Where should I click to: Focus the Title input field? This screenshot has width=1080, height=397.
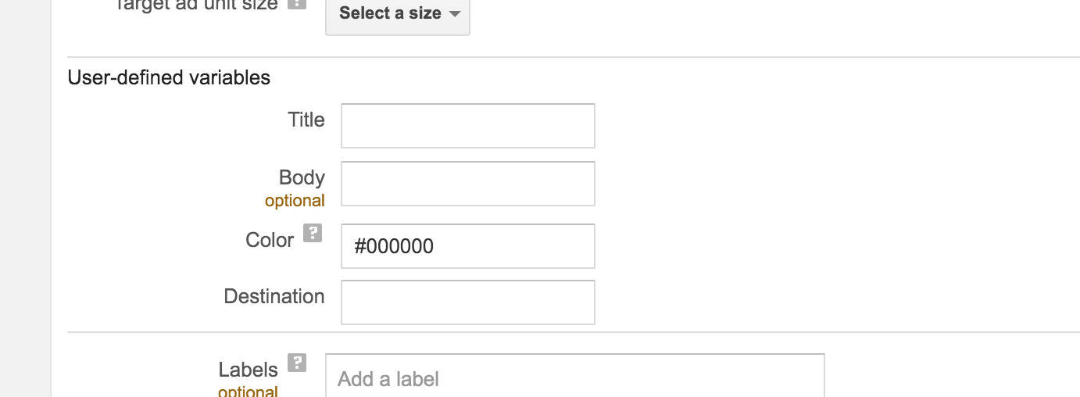click(x=467, y=126)
